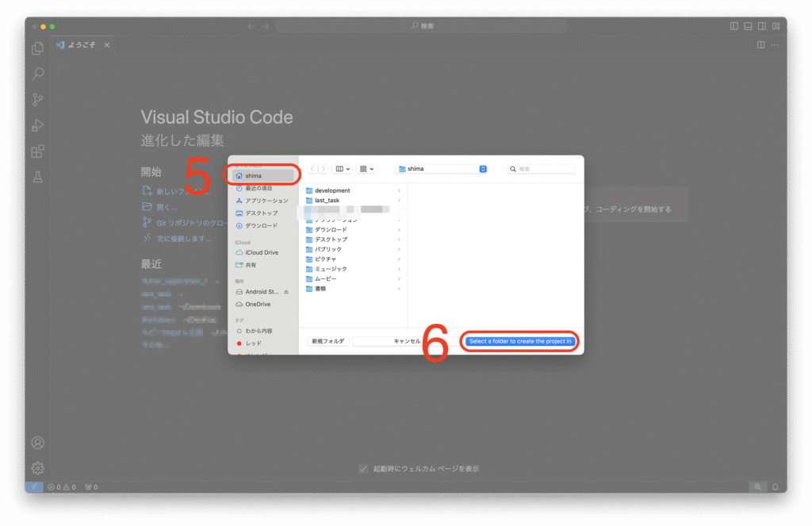The width and height of the screenshot is (812, 526).
Task: Eject the Android St... volume
Action: pos(285,292)
